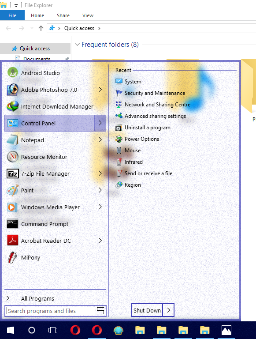Launch Internet Download Manager icon

coord(13,106)
